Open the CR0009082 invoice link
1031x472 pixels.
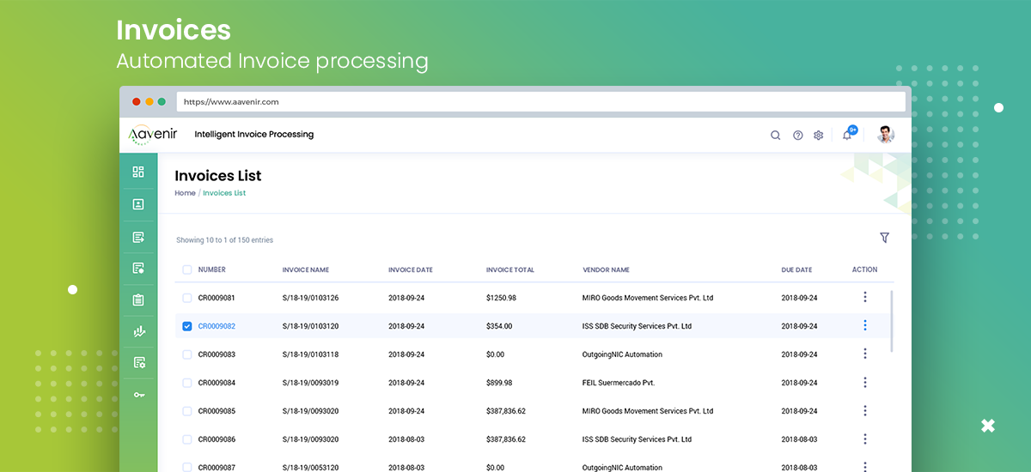point(217,326)
